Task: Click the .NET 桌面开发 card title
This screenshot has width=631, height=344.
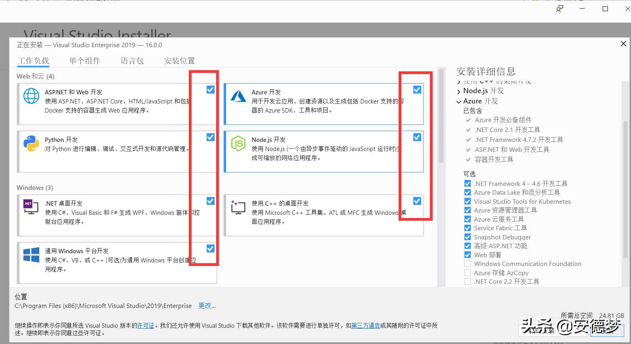Action: [64, 203]
